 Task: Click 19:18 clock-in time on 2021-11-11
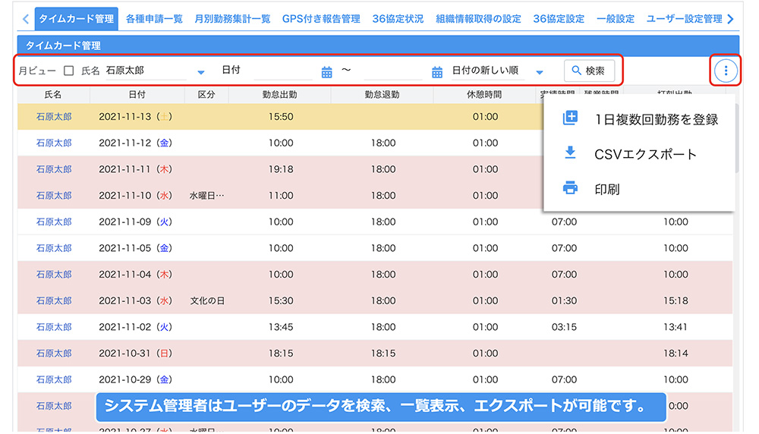pyautogui.click(x=281, y=169)
